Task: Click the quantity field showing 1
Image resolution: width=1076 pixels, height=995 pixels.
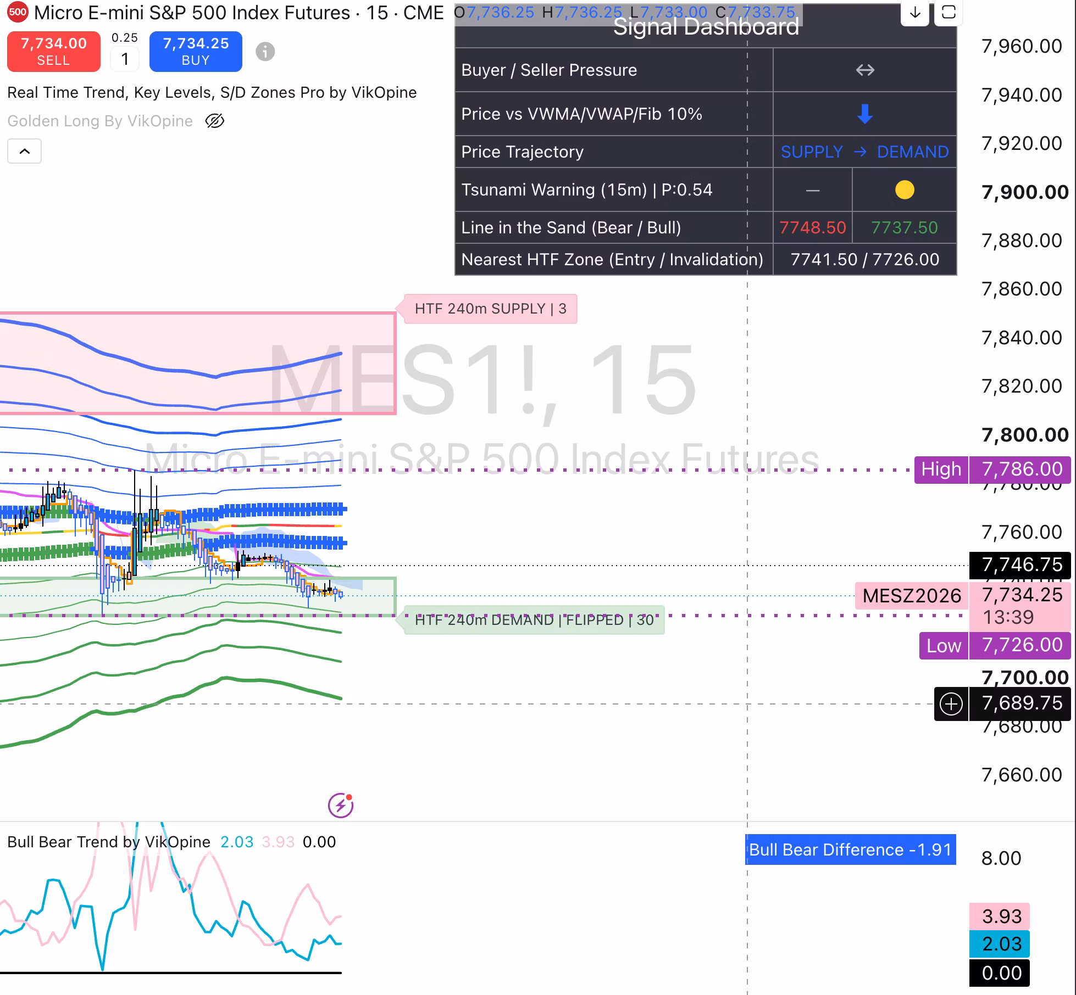Action: (x=125, y=59)
